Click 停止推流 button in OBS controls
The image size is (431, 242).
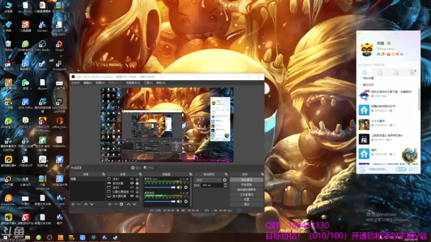click(247, 180)
